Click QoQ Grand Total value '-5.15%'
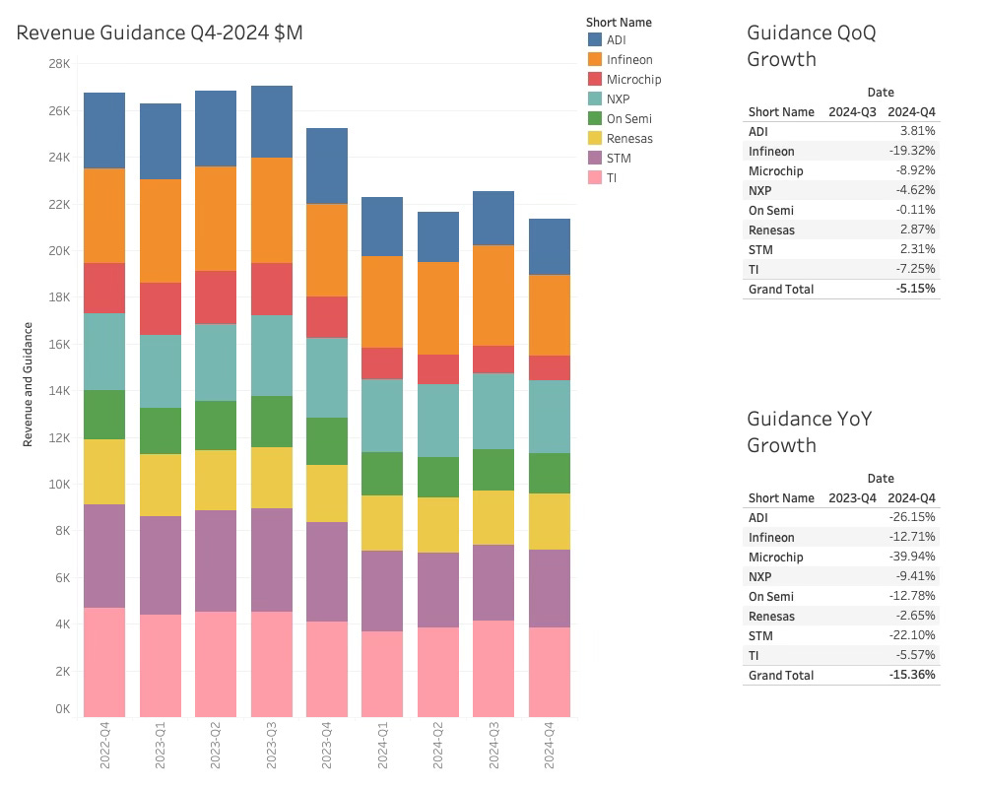985x788 pixels. (x=915, y=289)
